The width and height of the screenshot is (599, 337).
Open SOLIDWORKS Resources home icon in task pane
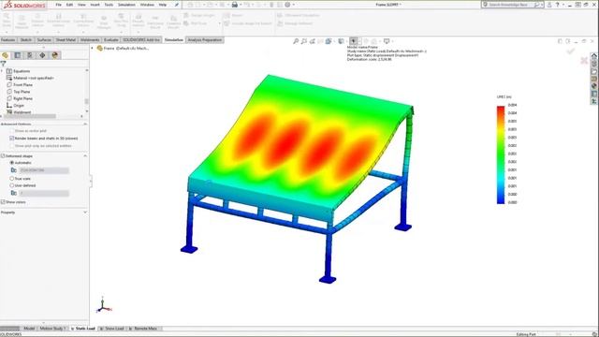(594, 56)
